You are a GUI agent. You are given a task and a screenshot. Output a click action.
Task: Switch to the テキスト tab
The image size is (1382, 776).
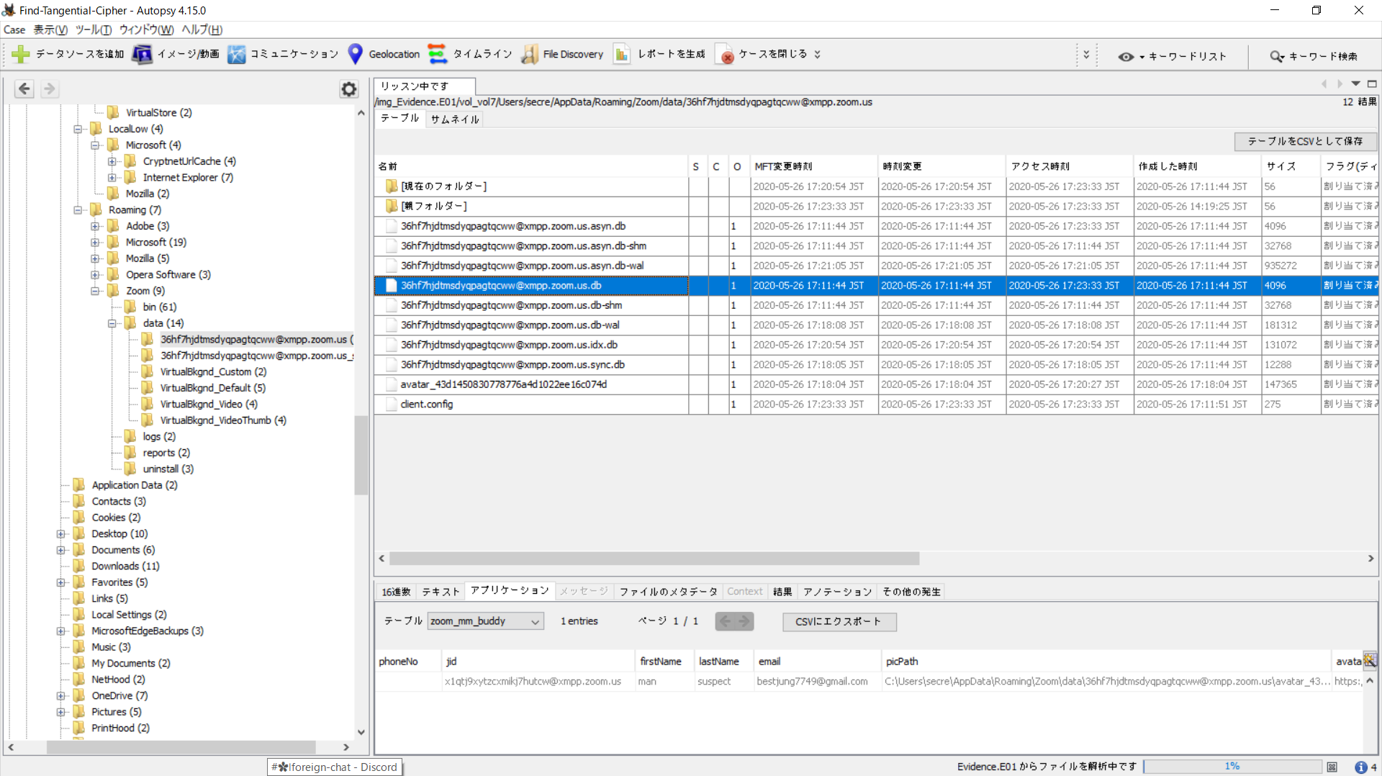(x=441, y=592)
